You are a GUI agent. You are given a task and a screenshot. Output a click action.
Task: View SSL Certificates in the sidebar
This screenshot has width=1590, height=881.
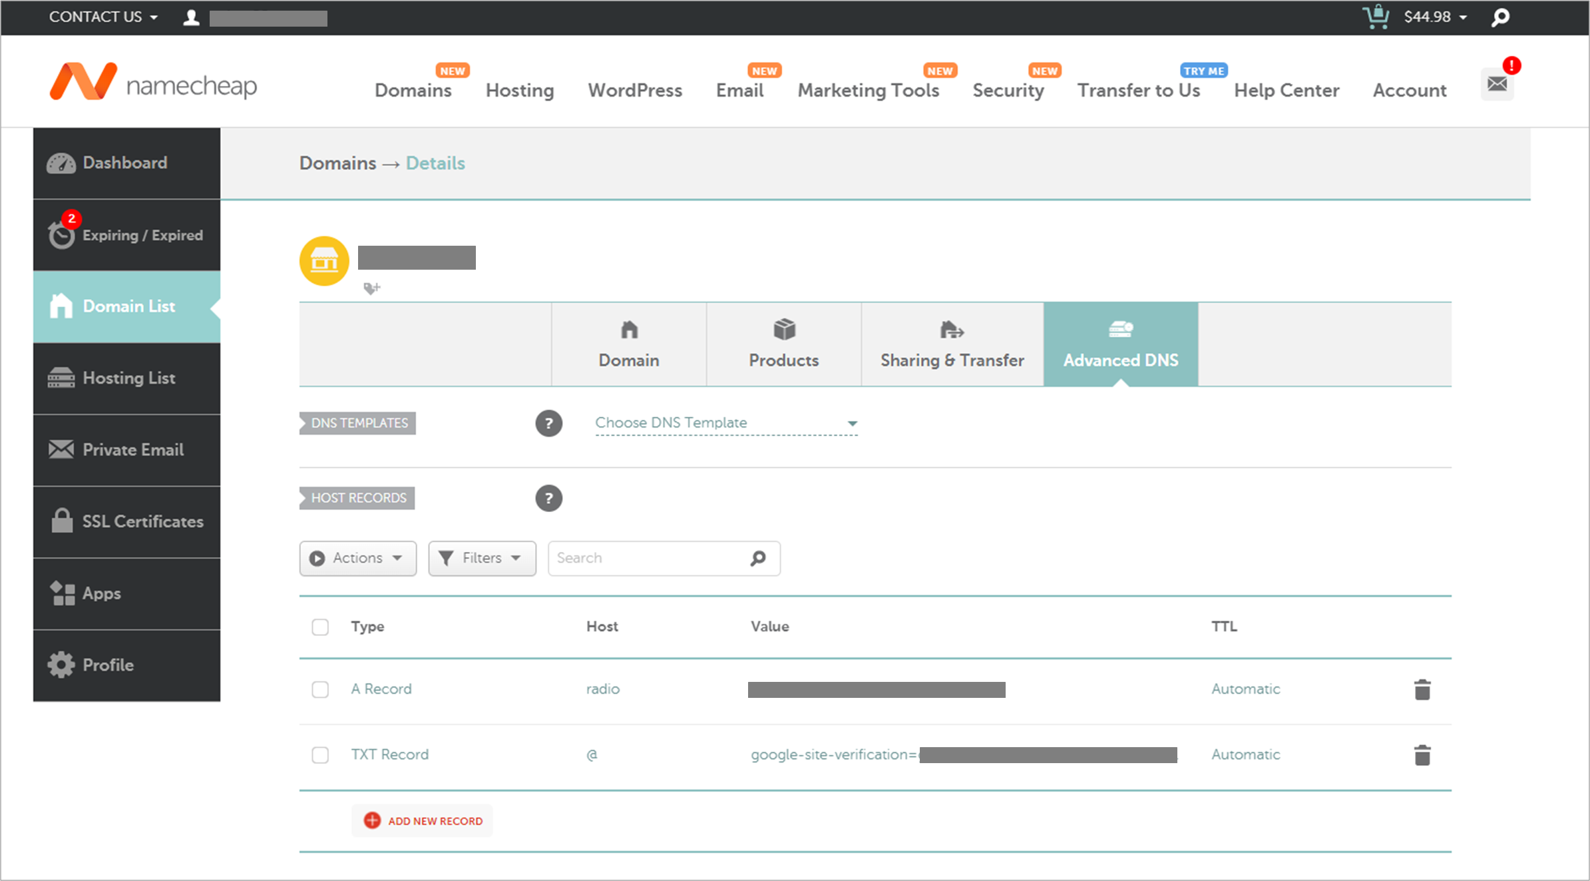[143, 521]
